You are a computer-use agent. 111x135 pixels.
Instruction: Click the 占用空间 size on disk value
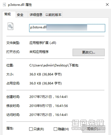point(46,83)
